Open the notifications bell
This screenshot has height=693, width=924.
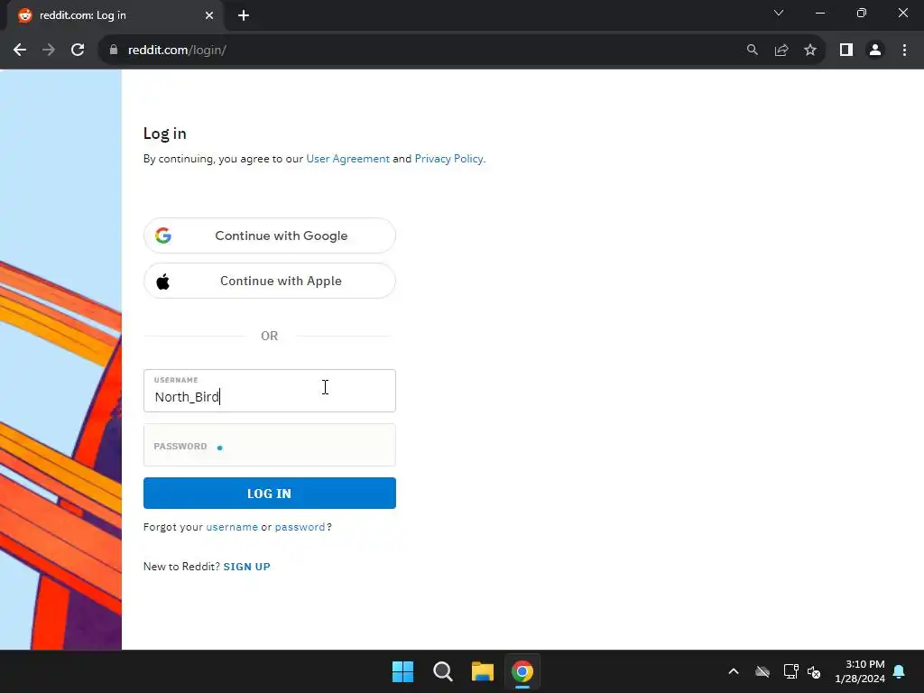[x=900, y=671]
